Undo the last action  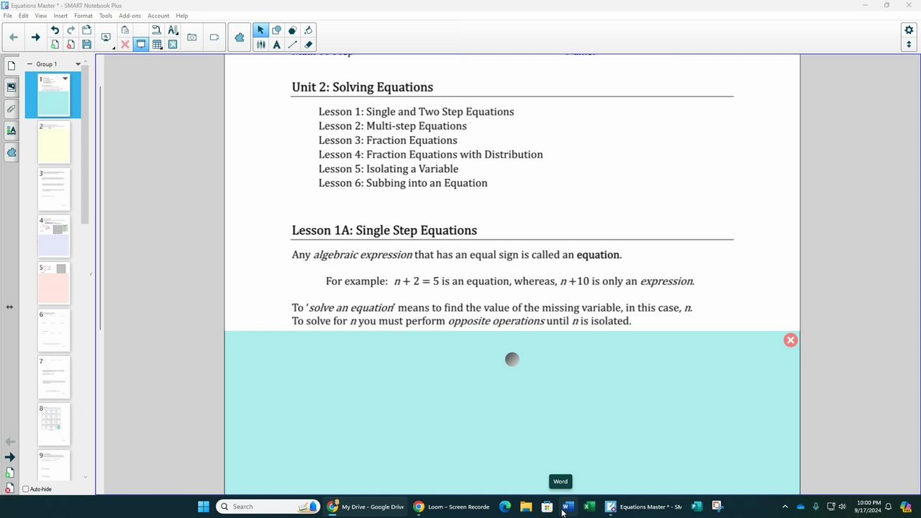click(x=55, y=30)
